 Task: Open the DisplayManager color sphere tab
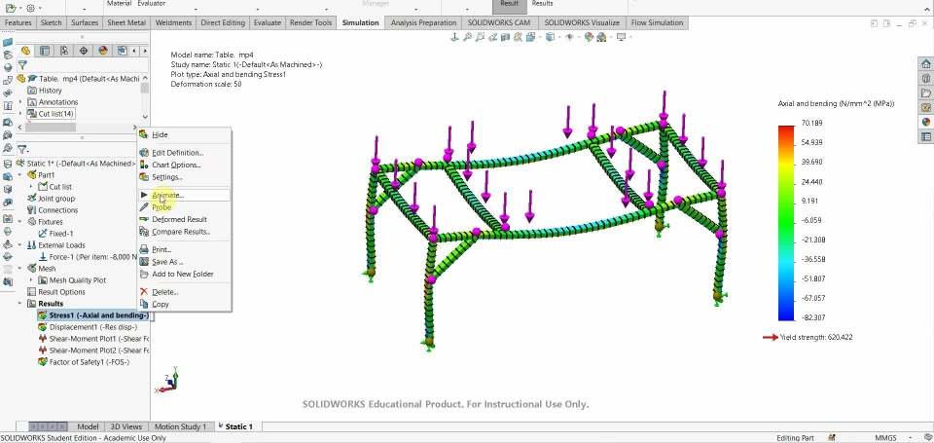102,51
